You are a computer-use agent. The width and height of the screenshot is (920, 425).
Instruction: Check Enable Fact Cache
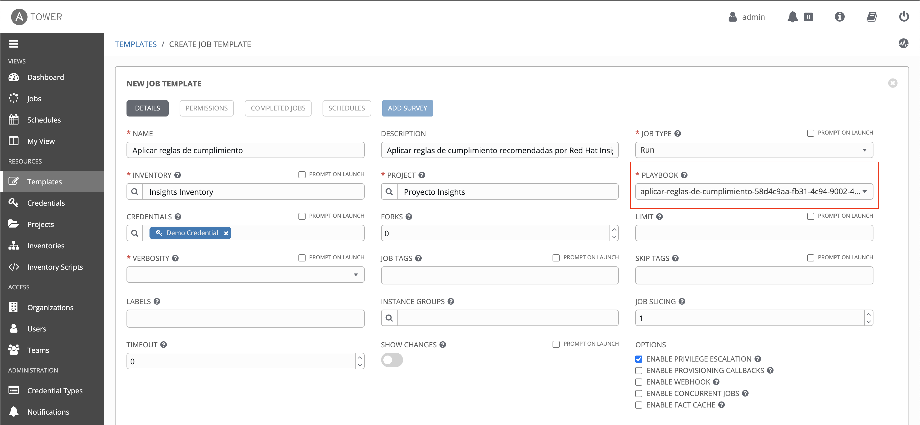[x=639, y=405]
